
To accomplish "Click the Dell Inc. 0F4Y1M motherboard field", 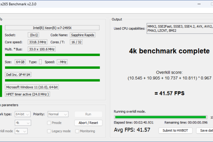I will [18, 75].
